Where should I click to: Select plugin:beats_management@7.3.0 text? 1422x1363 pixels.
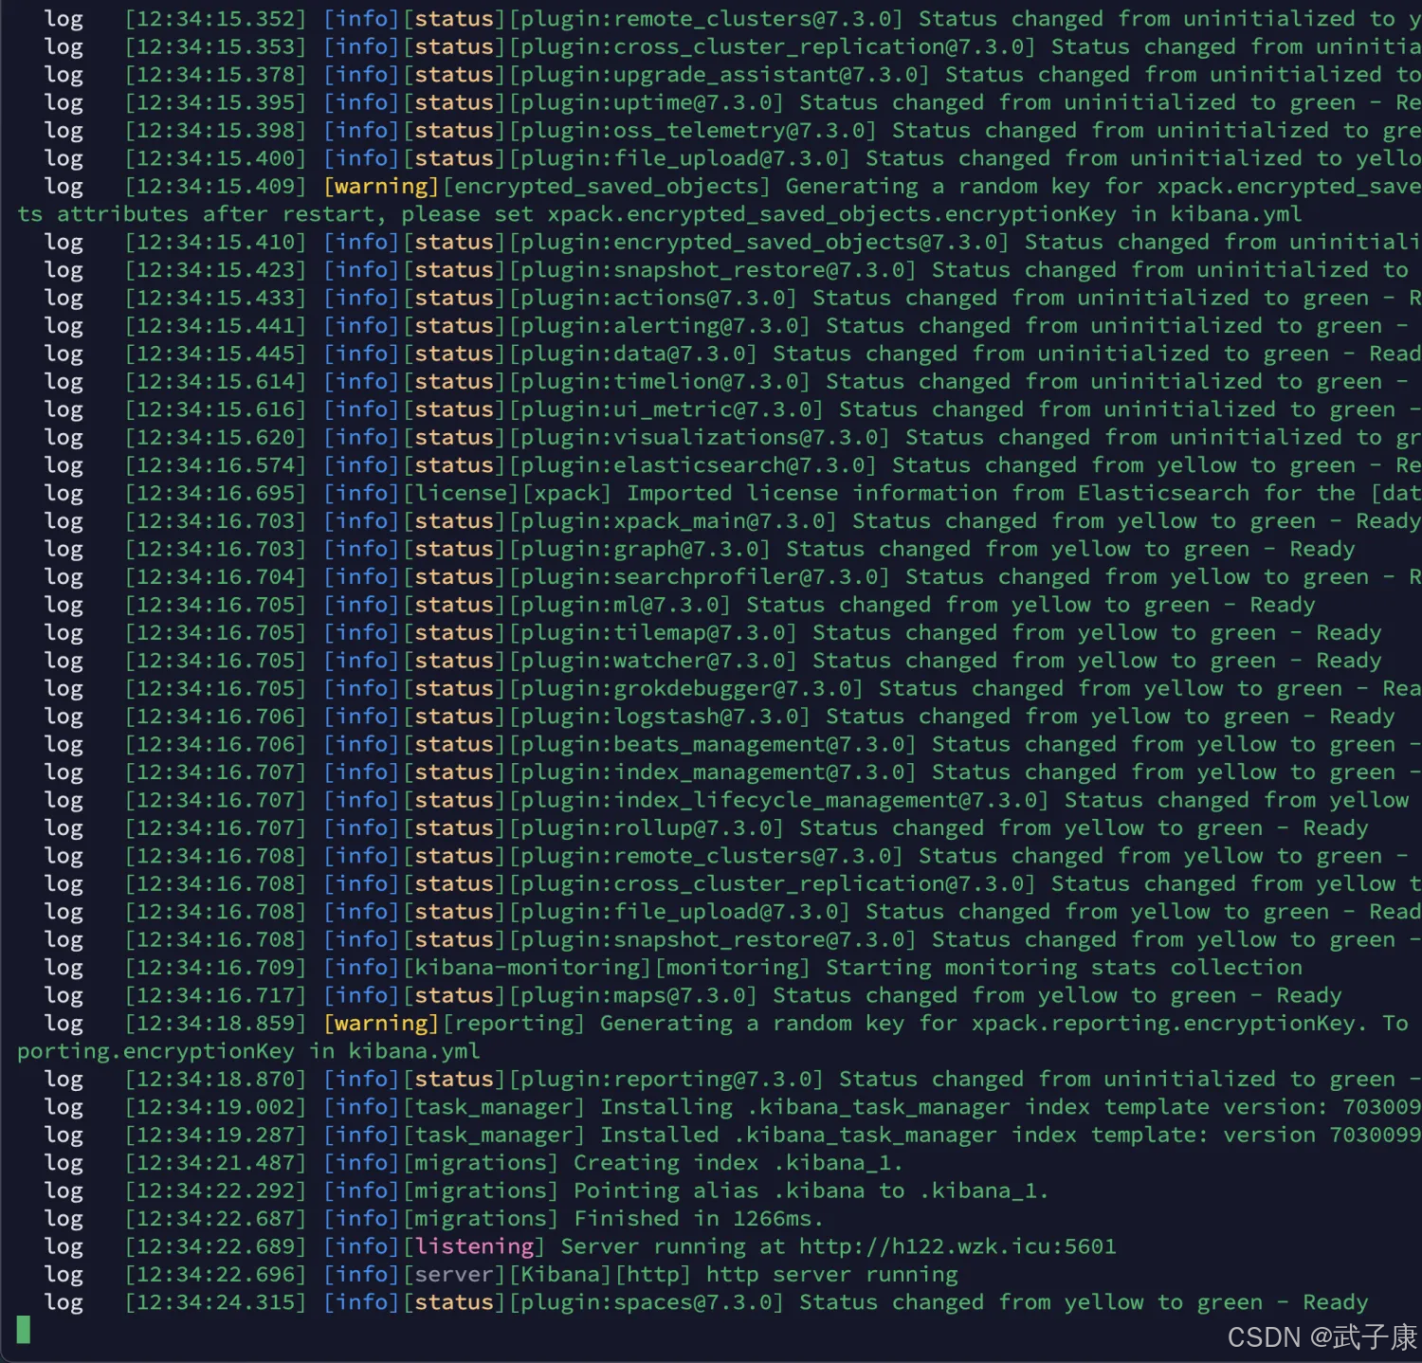(713, 745)
